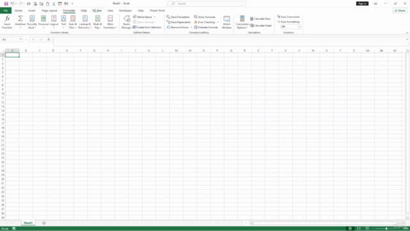Image resolution: width=410 pixels, height=231 pixels.
Task: Open the Text functions menu
Action: 63,22
